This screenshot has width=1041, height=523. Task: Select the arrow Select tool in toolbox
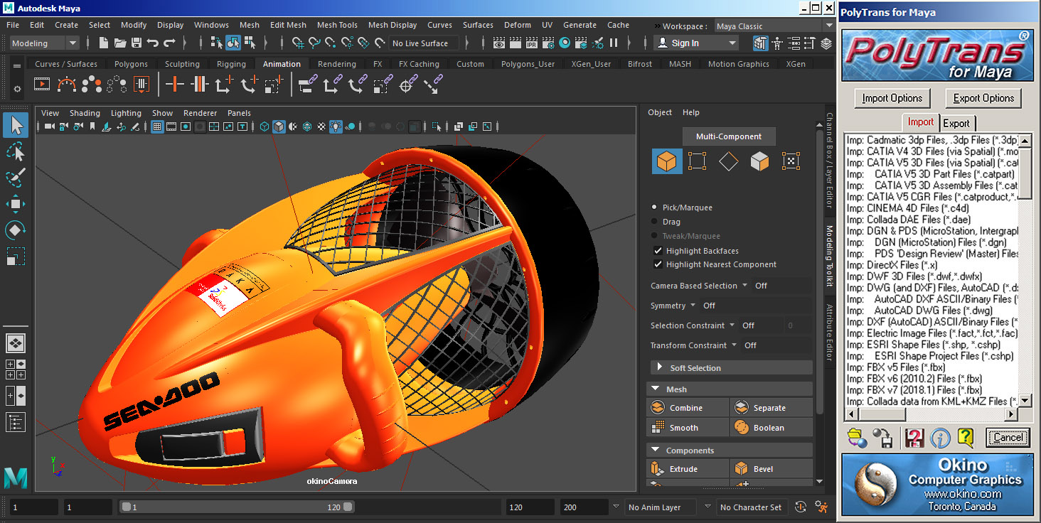16,126
